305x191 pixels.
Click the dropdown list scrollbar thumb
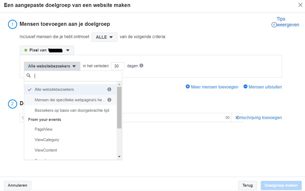click(119, 108)
